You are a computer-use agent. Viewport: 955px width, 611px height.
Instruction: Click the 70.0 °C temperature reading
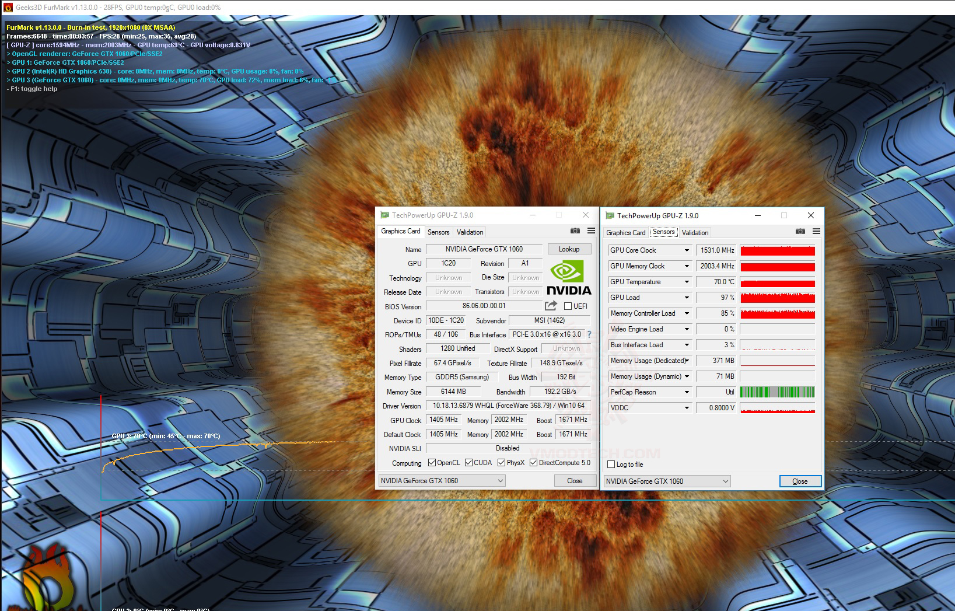pos(717,282)
